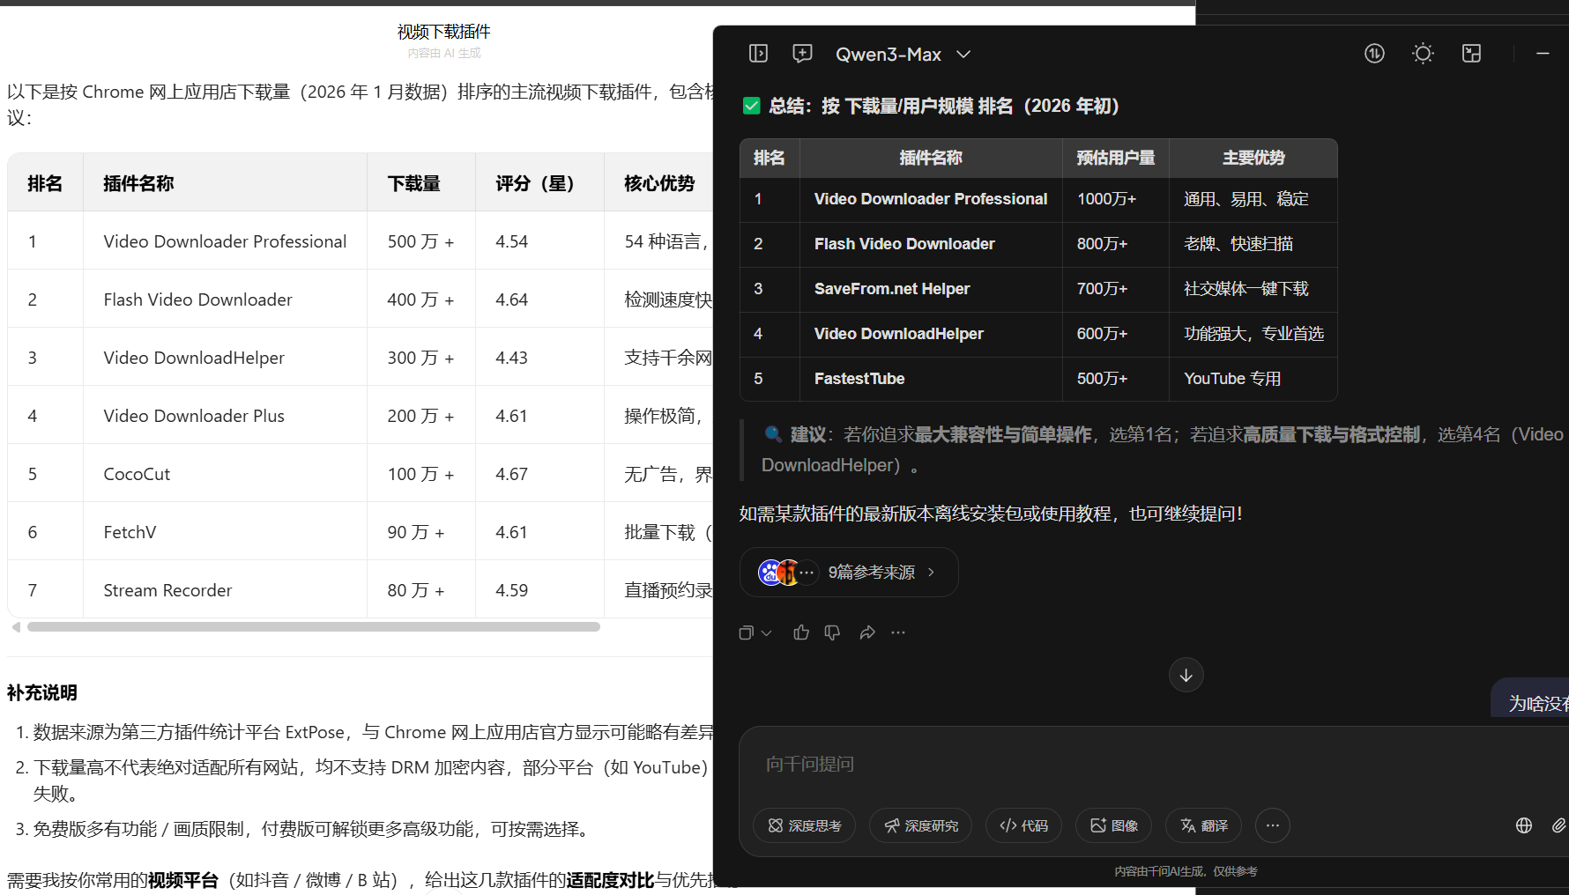The image size is (1569, 895).
Task: Focus the 向千问提问 input field
Action: pos(1155,764)
